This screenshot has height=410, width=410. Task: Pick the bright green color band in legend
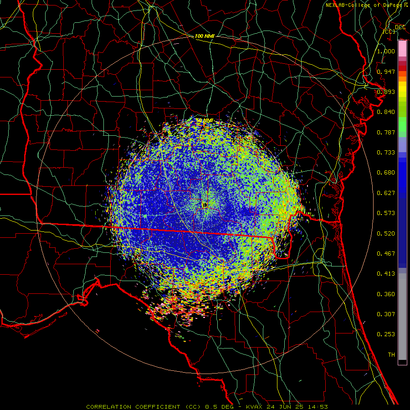402,124
